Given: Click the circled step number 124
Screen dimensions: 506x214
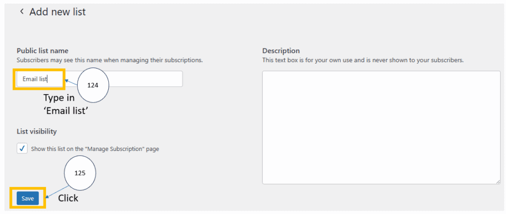Looking at the screenshot, I should 93,85.
